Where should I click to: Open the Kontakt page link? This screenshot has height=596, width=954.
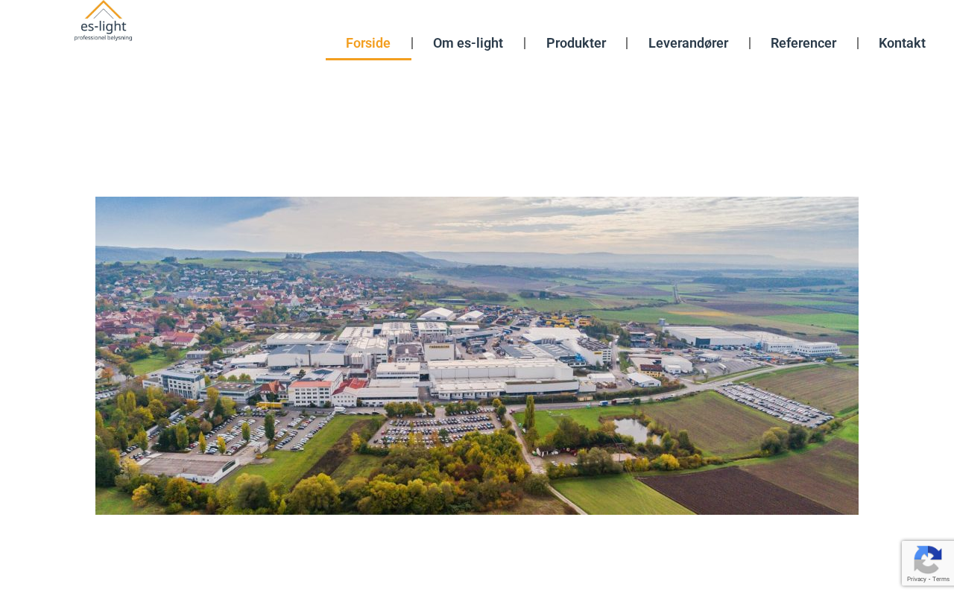[x=902, y=43]
